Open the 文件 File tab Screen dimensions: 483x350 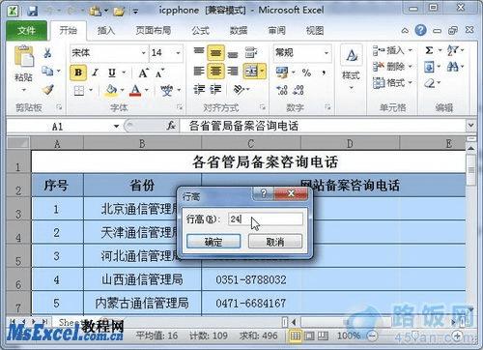coord(26,31)
